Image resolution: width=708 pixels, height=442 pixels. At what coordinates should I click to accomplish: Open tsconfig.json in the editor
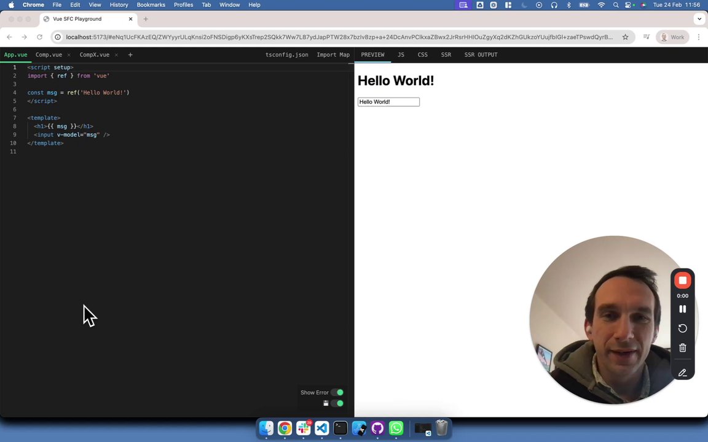click(287, 55)
